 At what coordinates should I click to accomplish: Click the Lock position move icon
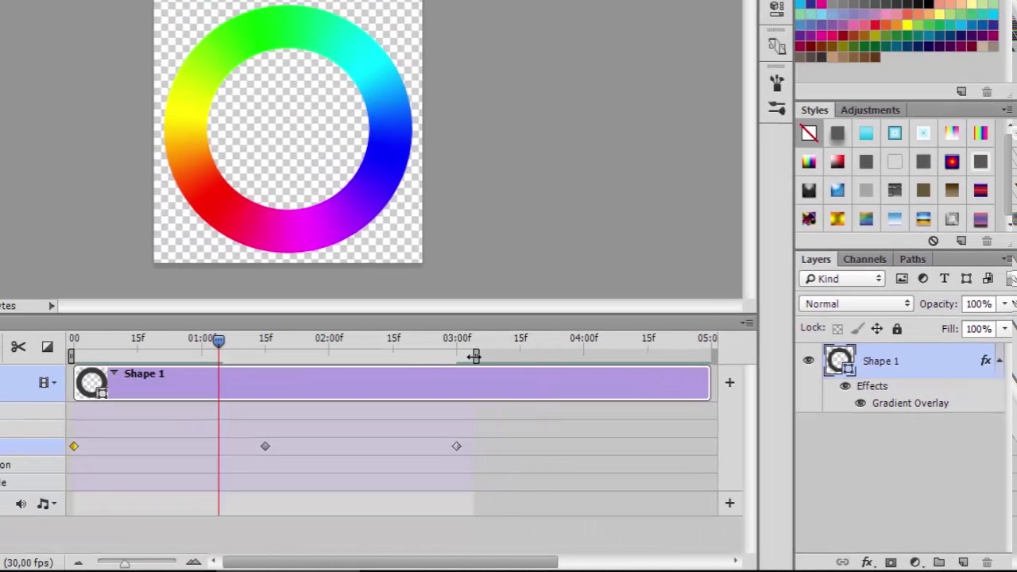[x=877, y=329]
